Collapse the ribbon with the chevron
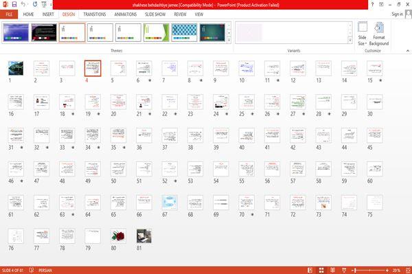This screenshot has width=412, height=274. pos(408,51)
